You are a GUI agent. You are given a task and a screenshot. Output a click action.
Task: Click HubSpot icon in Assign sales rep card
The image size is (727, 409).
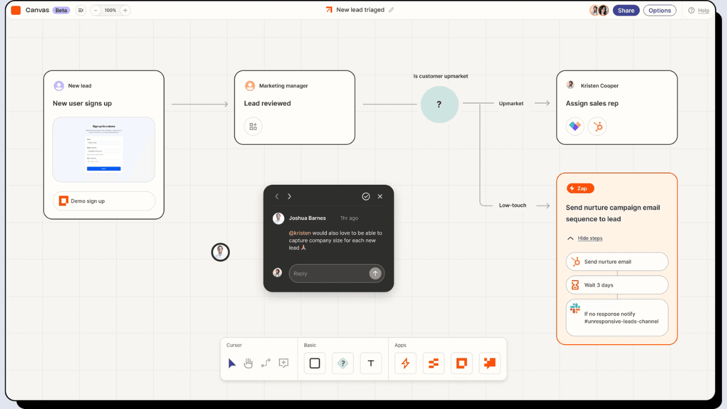click(598, 126)
